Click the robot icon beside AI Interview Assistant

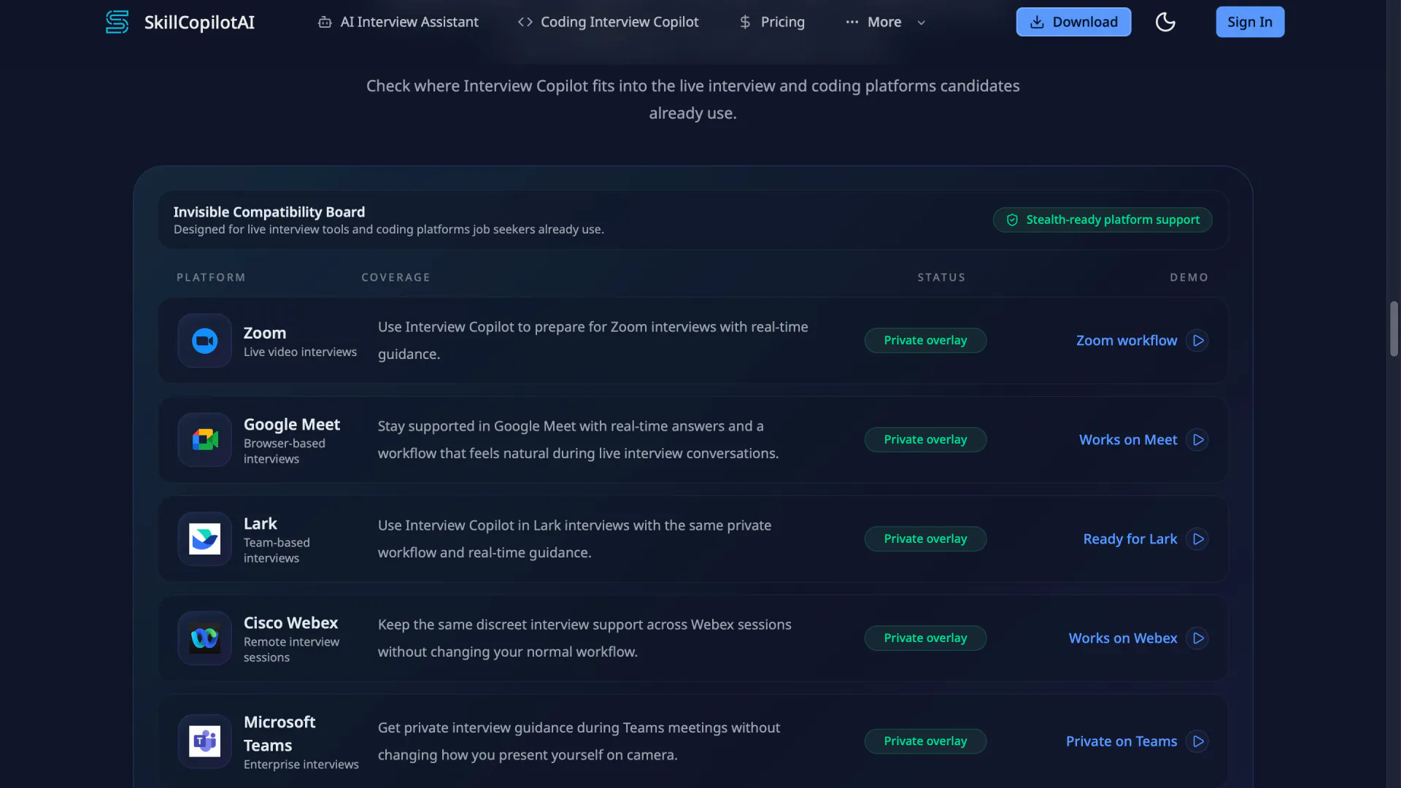click(325, 23)
